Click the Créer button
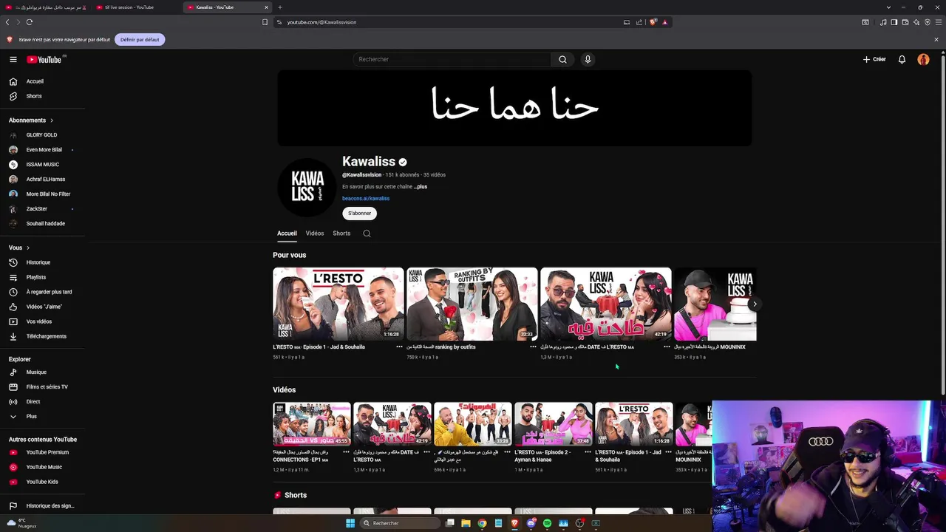 coord(874,59)
